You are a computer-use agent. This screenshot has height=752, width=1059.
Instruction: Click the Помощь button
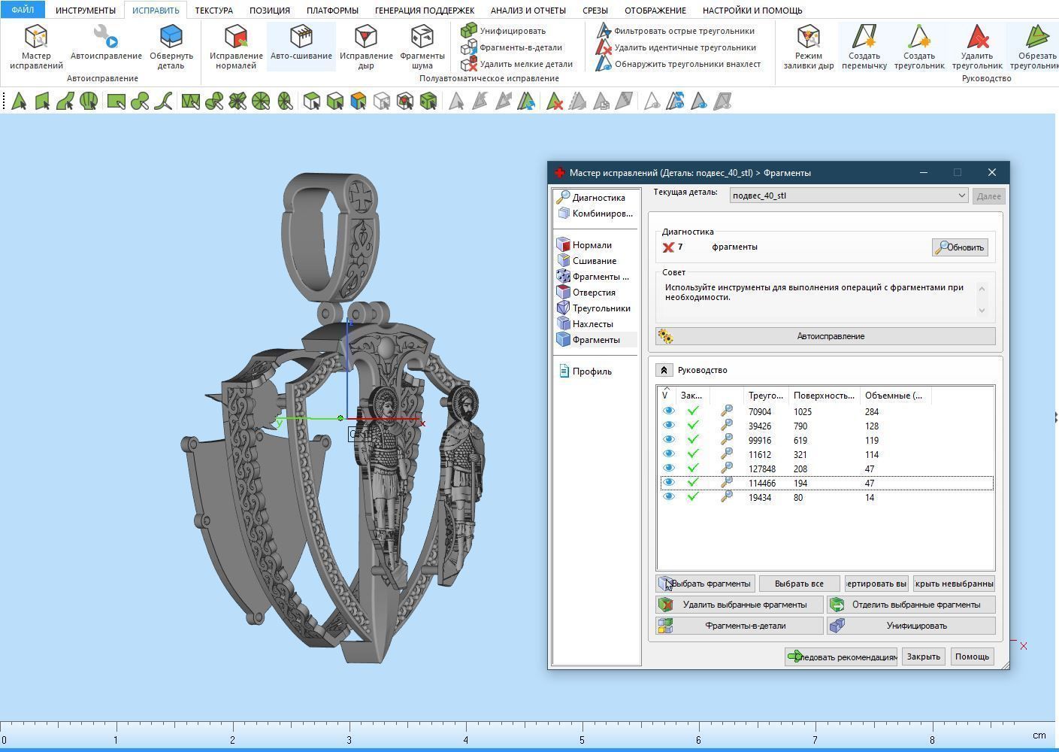972,656
